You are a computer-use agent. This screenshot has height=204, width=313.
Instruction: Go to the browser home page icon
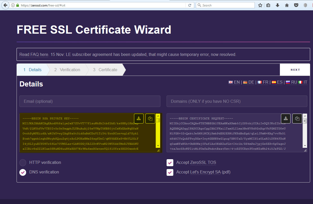pyautogui.click(x=287, y=5)
